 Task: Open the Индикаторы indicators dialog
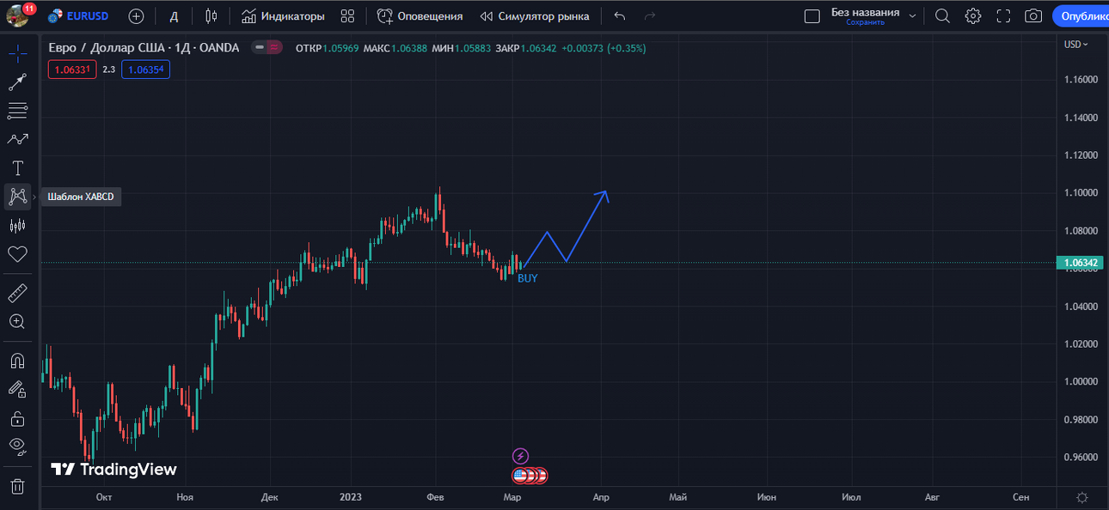283,16
